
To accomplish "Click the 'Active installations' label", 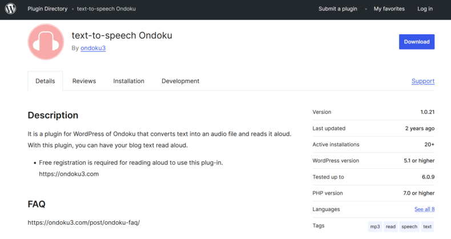I will click(x=336, y=144).
